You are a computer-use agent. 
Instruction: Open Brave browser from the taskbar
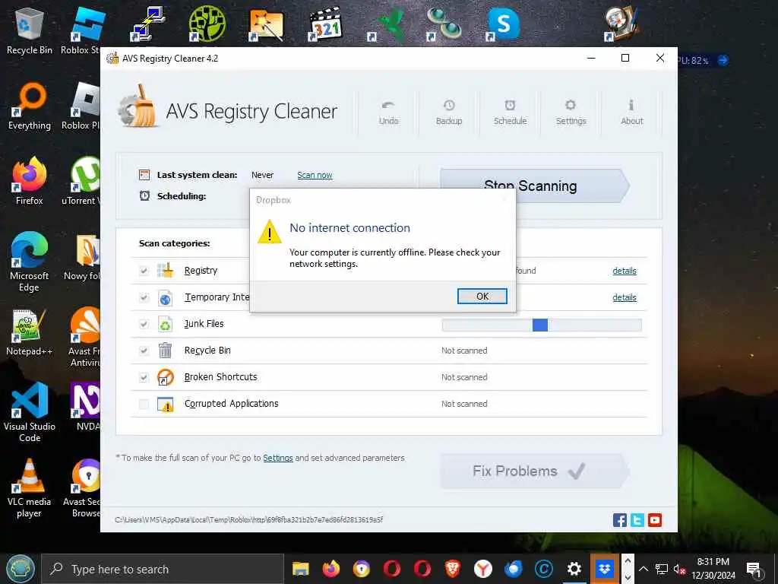pyautogui.click(x=452, y=569)
